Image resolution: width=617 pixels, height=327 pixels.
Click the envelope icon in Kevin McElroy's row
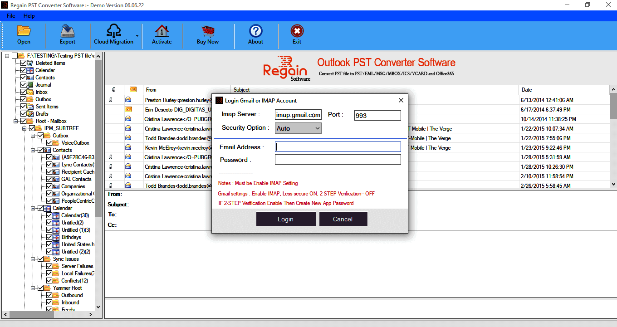click(x=128, y=147)
